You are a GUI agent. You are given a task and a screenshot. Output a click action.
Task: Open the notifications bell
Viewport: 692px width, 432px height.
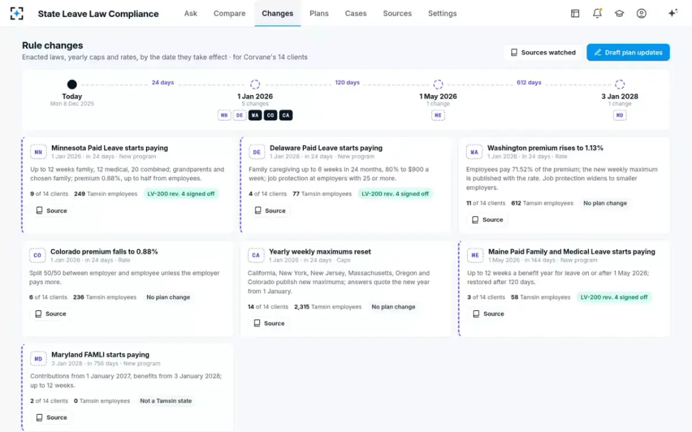tap(597, 13)
